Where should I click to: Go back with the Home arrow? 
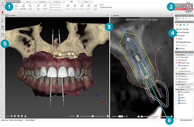(3, 4)
